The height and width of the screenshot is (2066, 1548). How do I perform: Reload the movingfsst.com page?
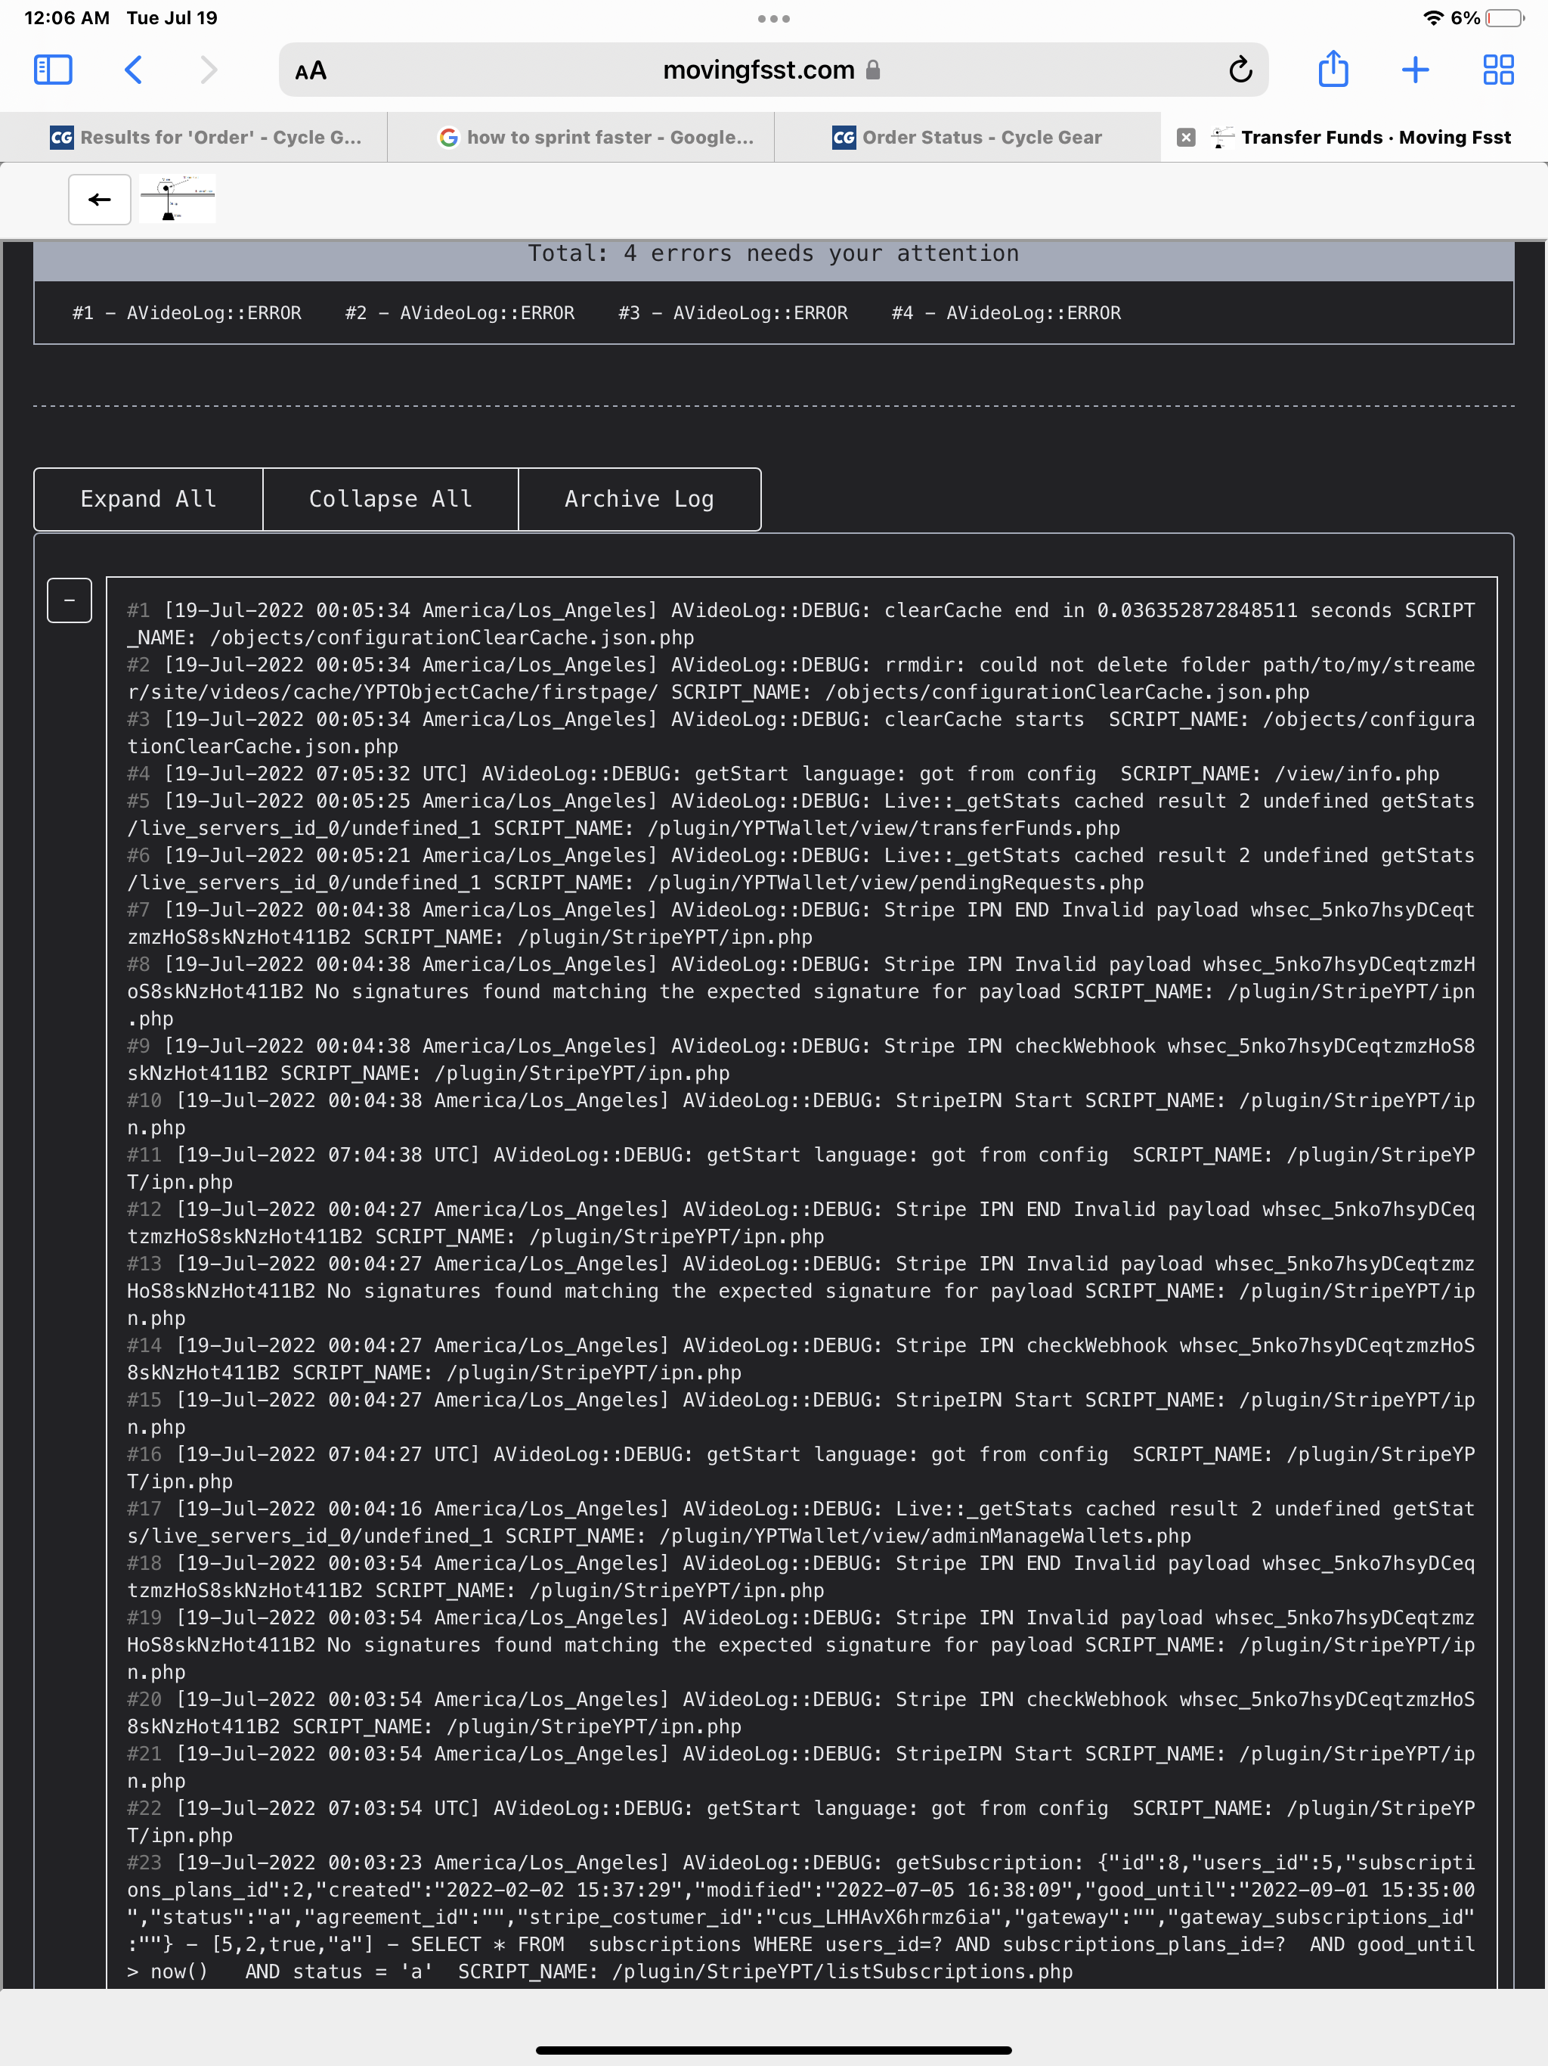[x=1240, y=69]
